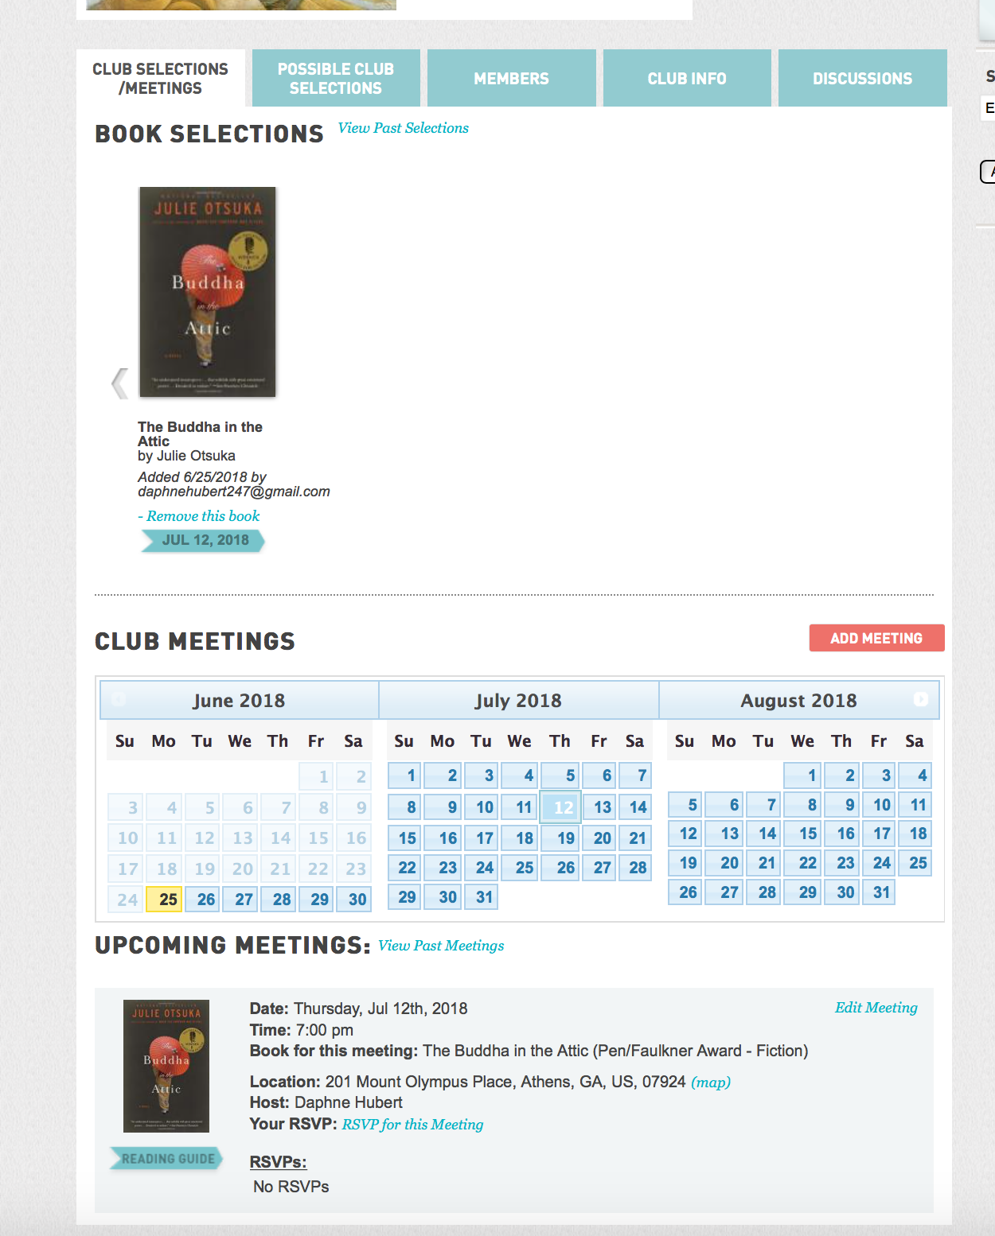The width and height of the screenshot is (995, 1236).
Task: Open the Members tab
Action: (x=511, y=78)
